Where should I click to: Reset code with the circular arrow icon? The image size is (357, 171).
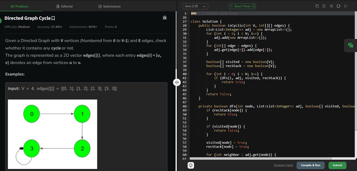click(338, 6)
